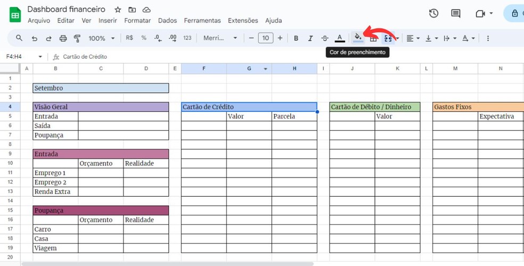Click the horizontal scrollbar
Image resolution: width=524 pixels, height=266 pixels.
coord(167,264)
